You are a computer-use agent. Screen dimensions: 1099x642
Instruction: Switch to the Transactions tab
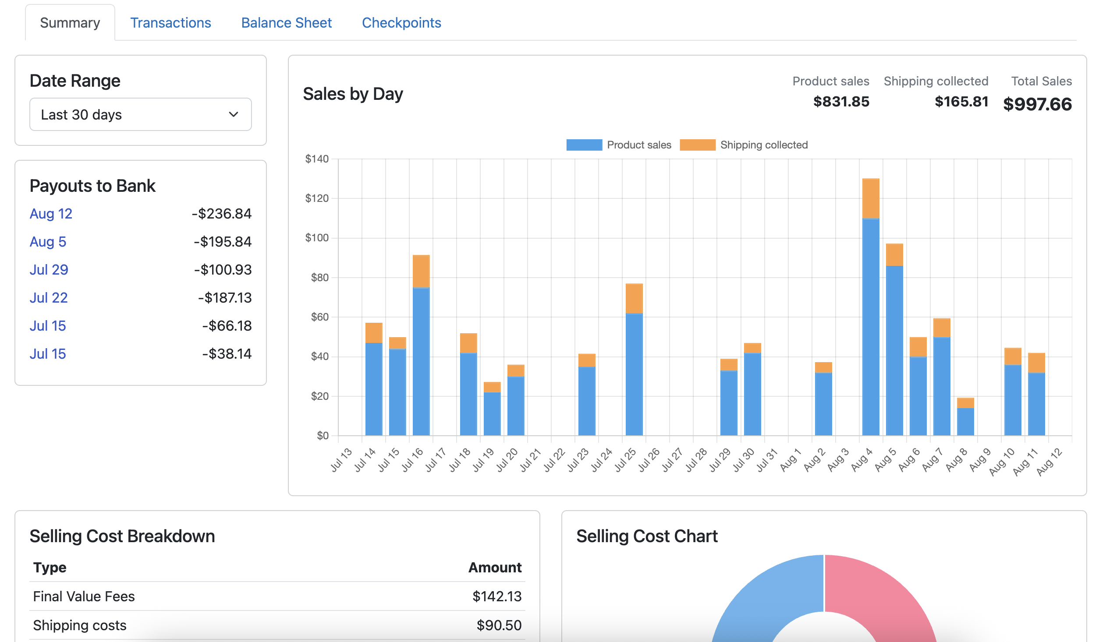170,22
